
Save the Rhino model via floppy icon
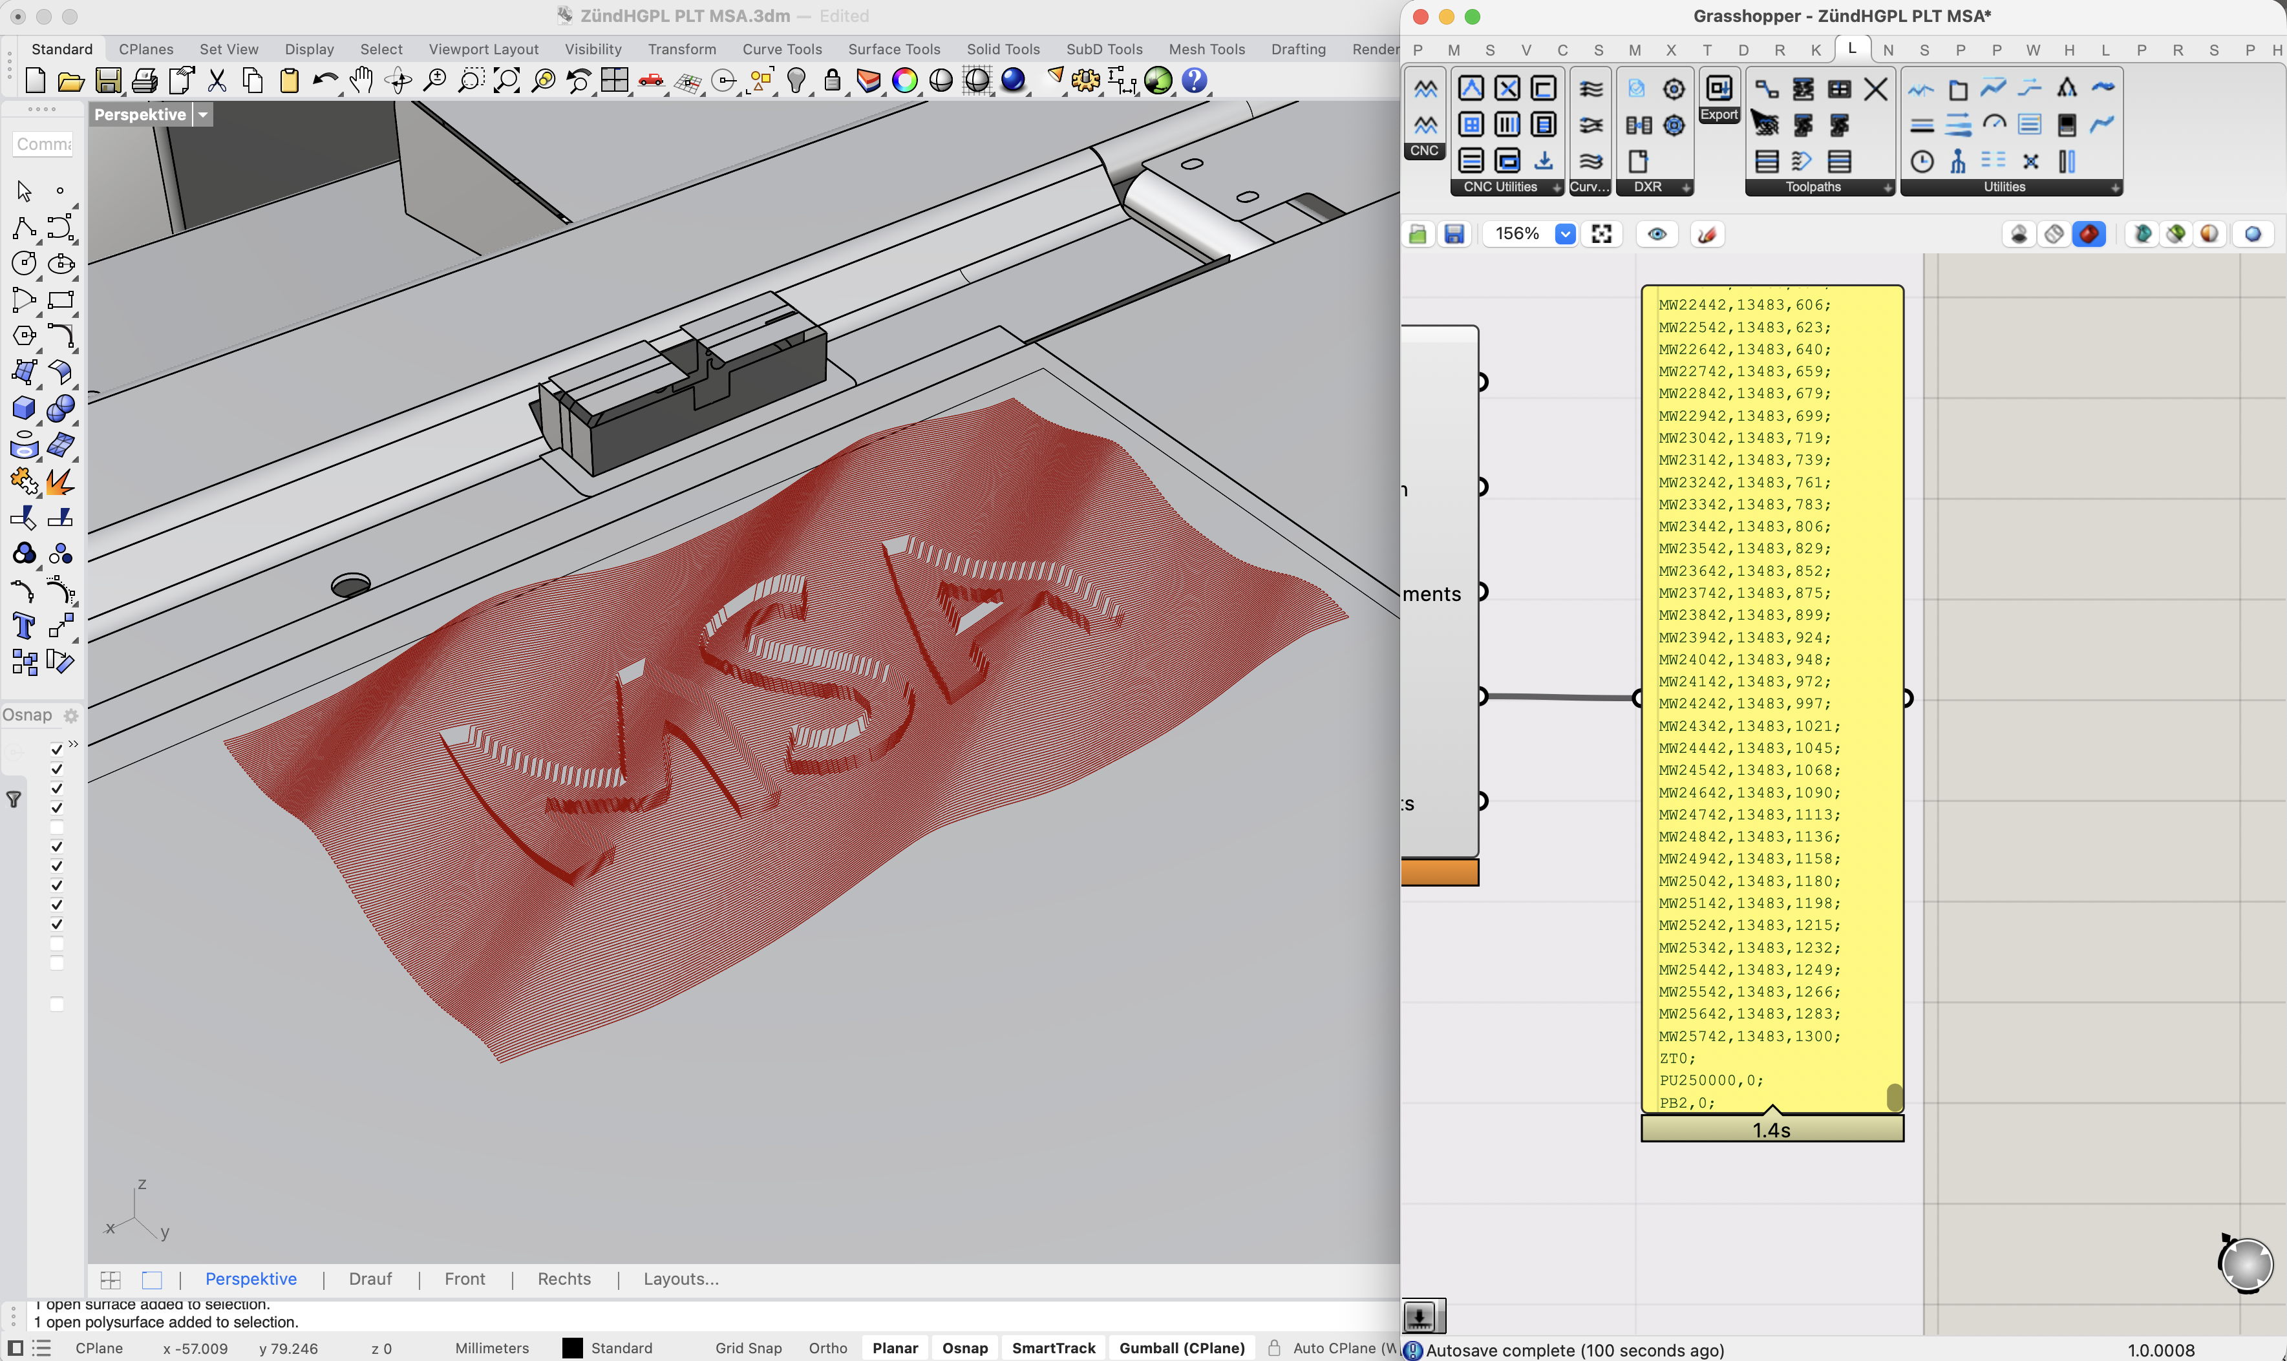(108, 81)
